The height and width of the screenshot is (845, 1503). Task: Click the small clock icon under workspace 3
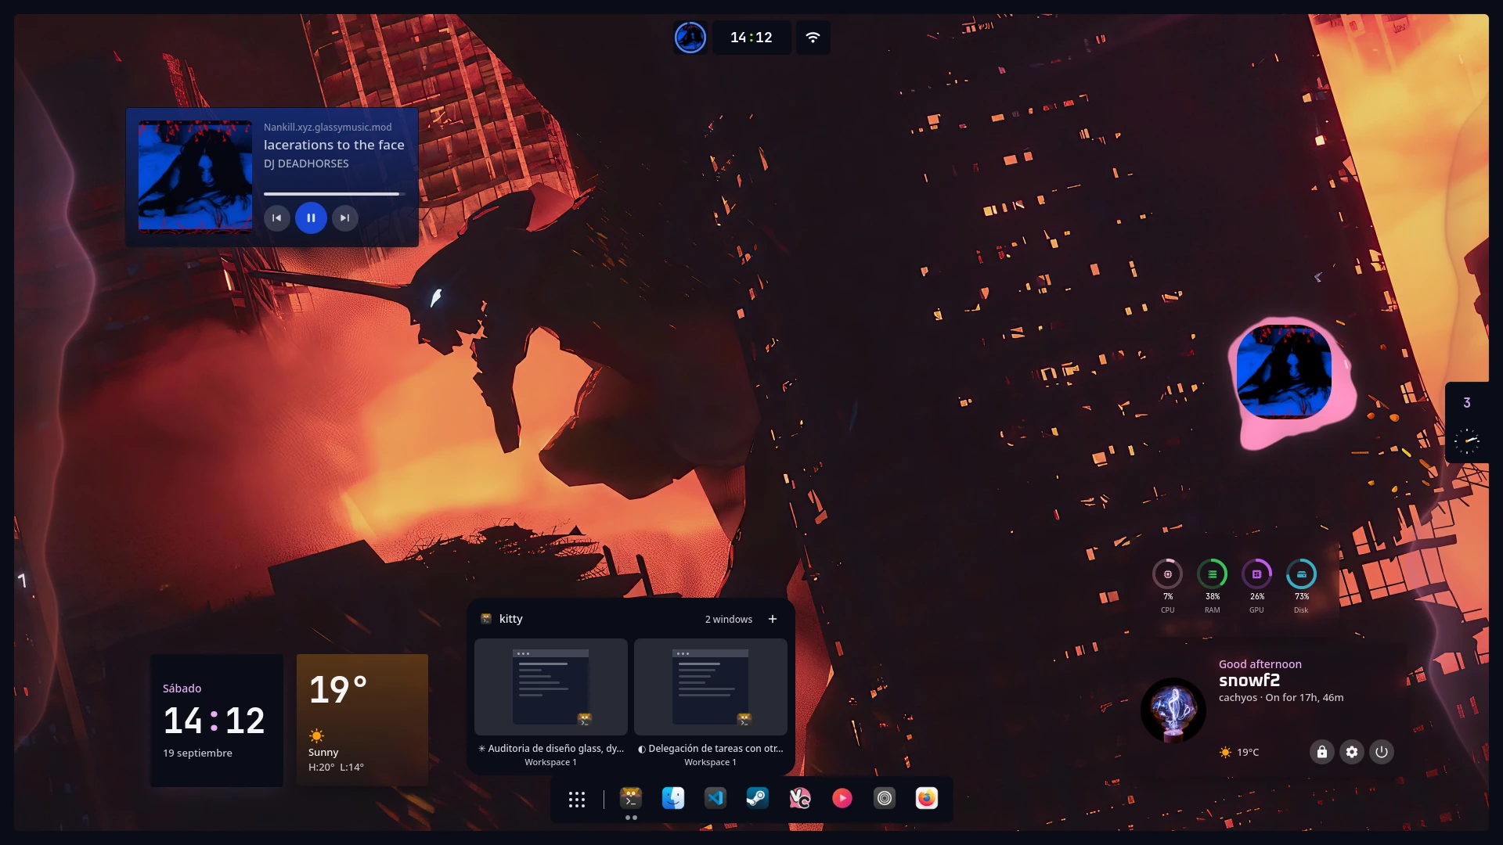click(x=1467, y=440)
